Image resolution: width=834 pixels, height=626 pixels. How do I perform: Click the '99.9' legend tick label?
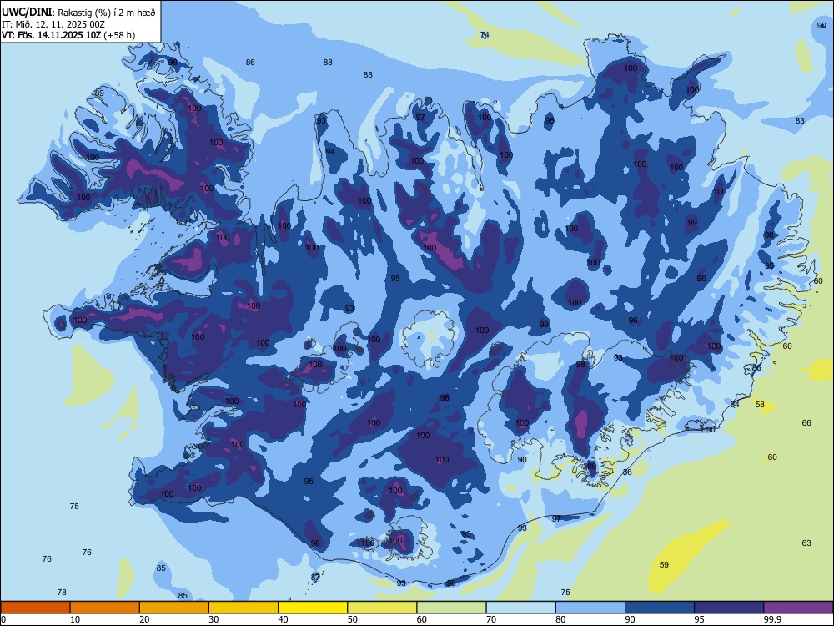[x=771, y=619]
